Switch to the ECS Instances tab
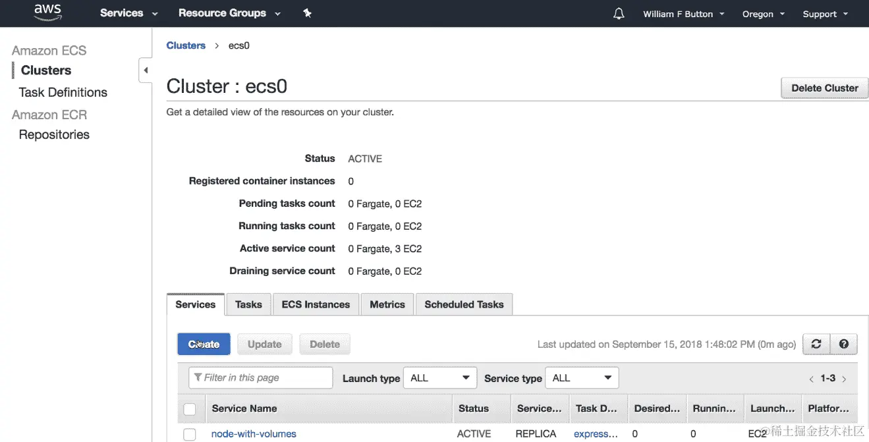 (x=316, y=304)
